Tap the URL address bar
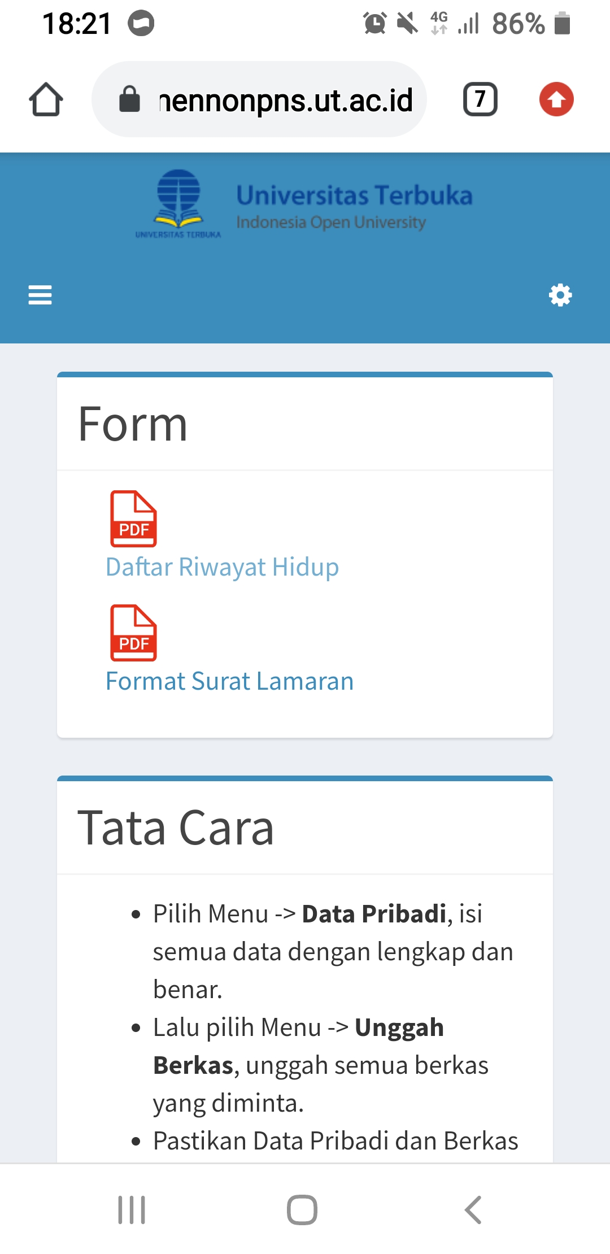 (x=285, y=101)
